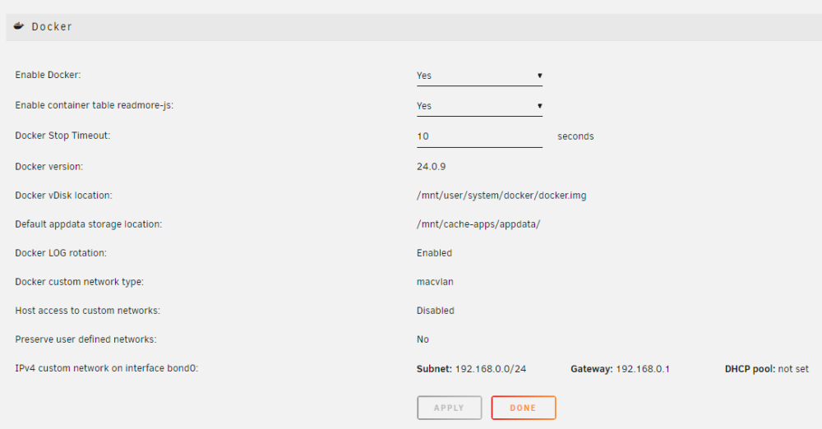Viewport: 822px width, 429px height.
Task: Click the Docker Stop Timeout label
Action: (x=62, y=136)
